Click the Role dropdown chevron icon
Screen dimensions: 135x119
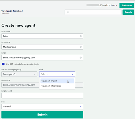tap(72, 74)
